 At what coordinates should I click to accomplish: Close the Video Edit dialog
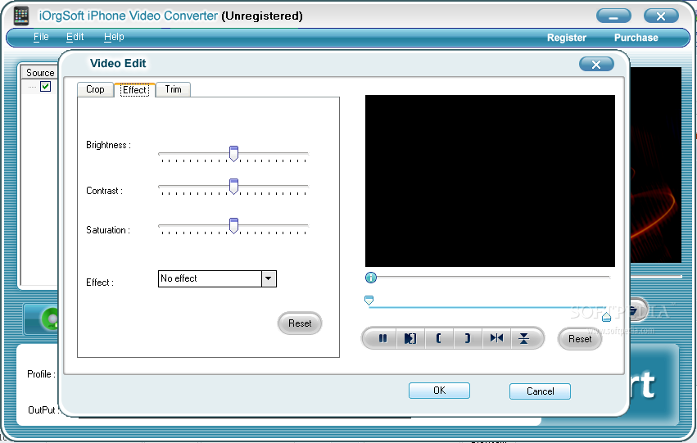pyautogui.click(x=596, y=65)
